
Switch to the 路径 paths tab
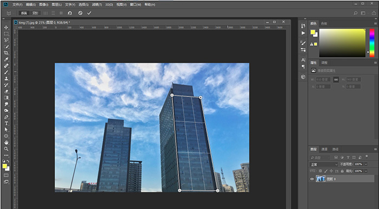[335, 149]
